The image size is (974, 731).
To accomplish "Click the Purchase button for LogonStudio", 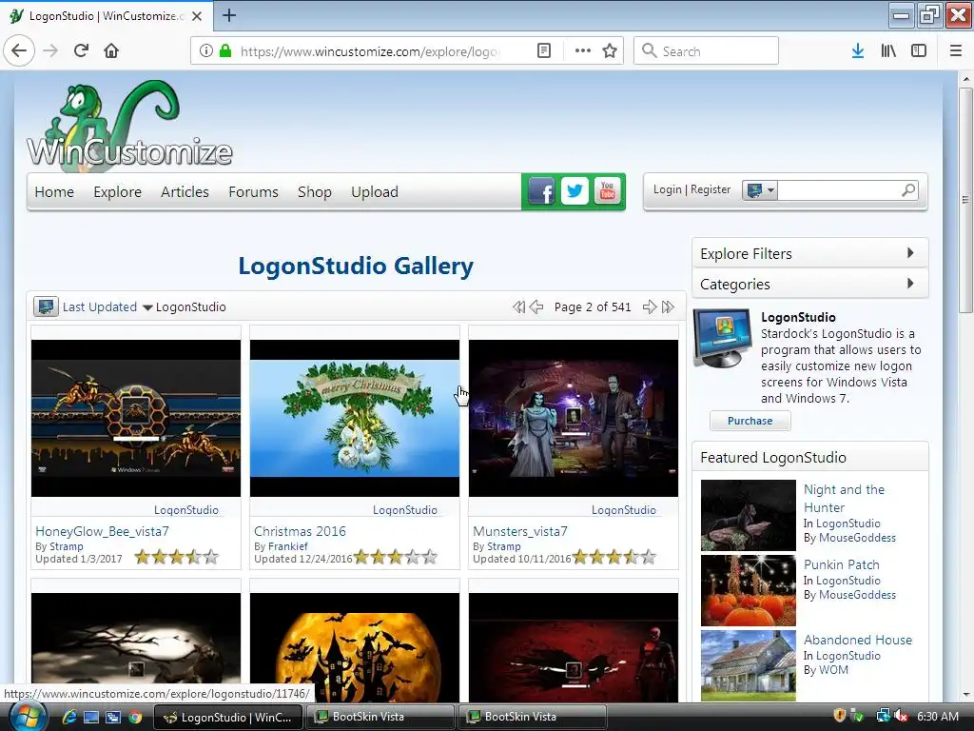I will [x=750, y=421].
